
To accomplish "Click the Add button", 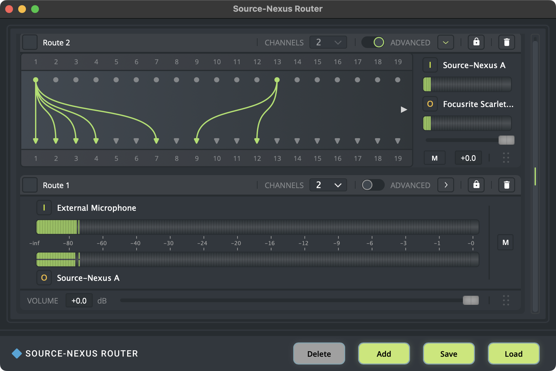I will tap(384, 354).
